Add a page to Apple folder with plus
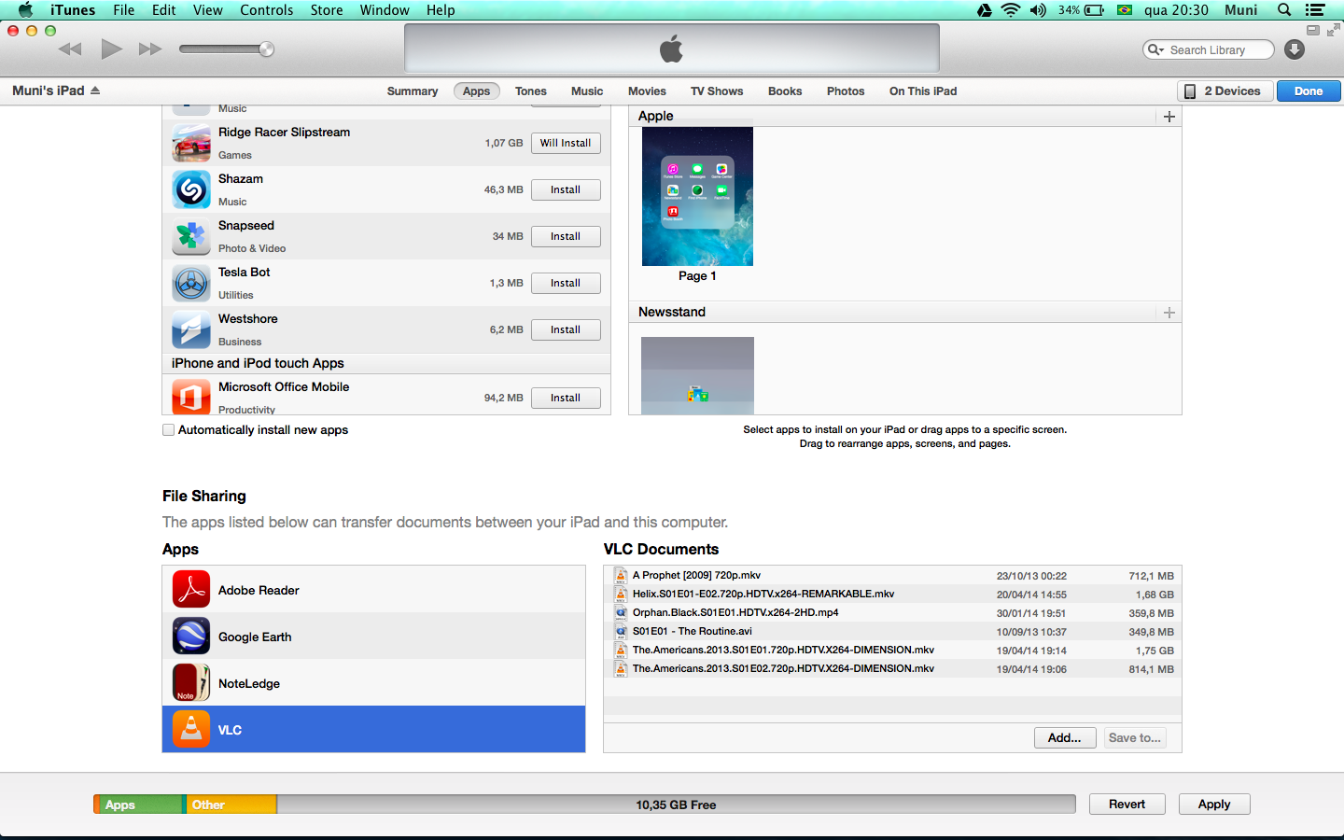This screenshot has height=840, width=1344. coord(1169,117)
